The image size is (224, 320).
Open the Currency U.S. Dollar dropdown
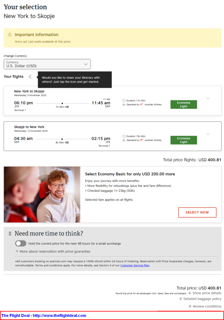coord(47,64)
